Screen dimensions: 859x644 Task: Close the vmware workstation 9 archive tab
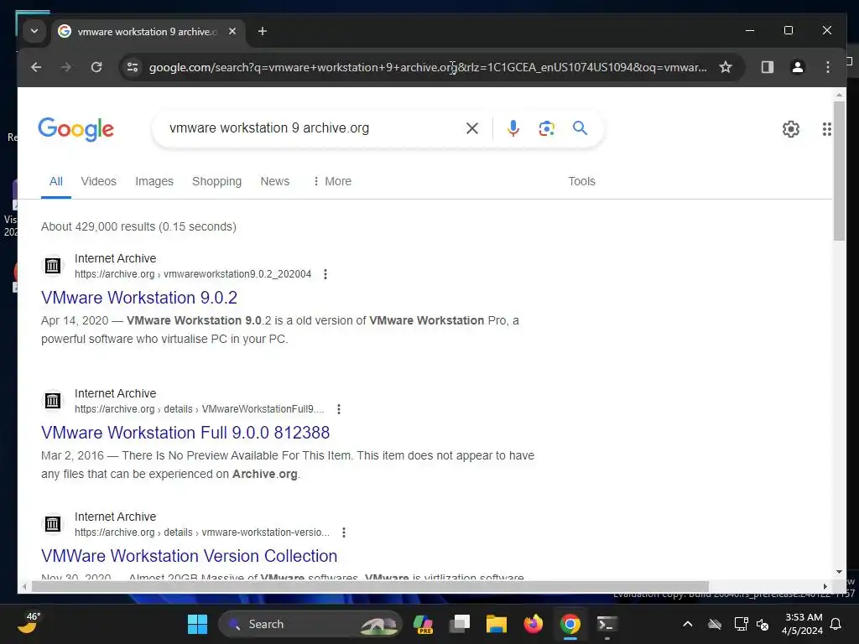pyautogui.click(x=232, y=31)
